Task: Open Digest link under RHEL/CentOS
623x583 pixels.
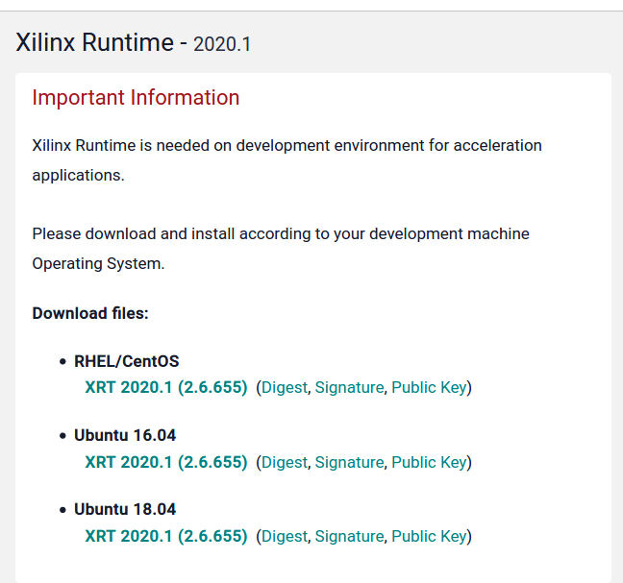Action: [285, 387]
